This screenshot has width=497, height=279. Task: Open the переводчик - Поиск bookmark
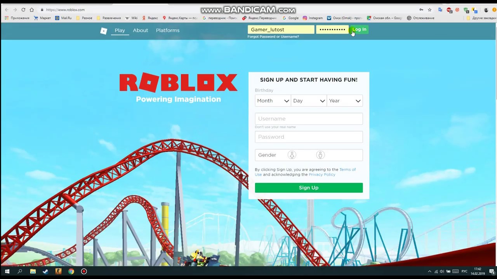[220, 18]
